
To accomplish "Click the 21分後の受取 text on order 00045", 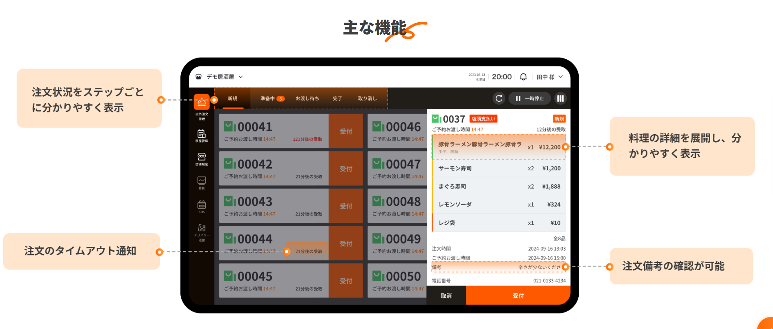I will 309,289.
